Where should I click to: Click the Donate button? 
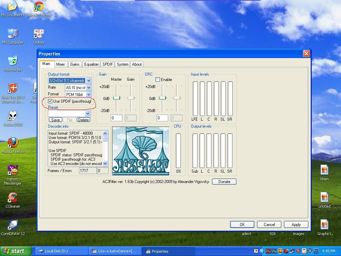pos(224,182)
